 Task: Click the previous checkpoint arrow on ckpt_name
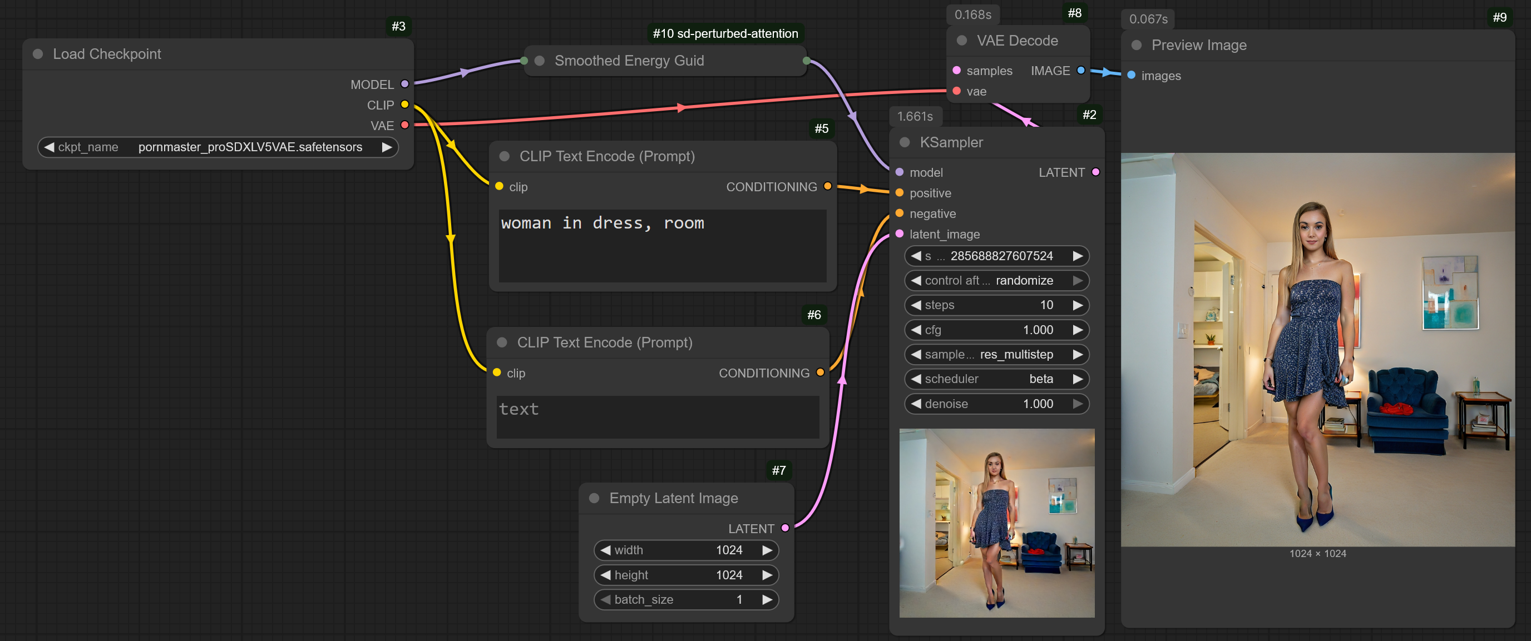pos(50,147)
